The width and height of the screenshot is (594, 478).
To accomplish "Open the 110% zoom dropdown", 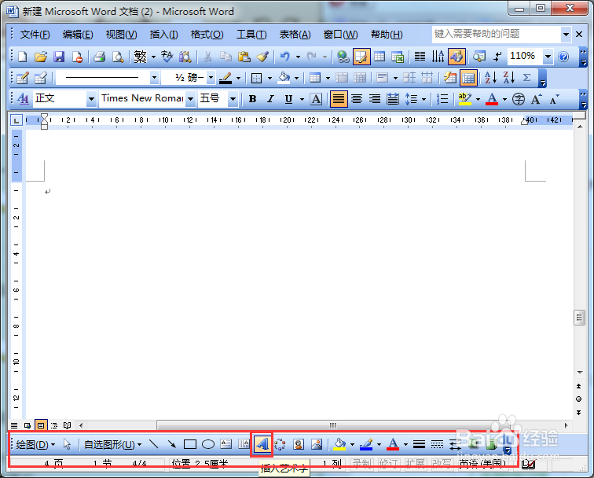I will (x=548, y=57).
